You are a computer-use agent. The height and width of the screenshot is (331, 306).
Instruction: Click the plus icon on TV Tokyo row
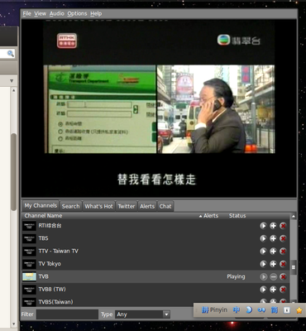pos(273,264)
